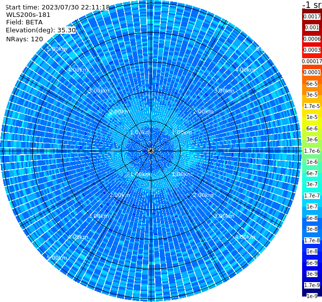Select the 0.001 colorbar value

pyautogui.click(x=312, y=27)
